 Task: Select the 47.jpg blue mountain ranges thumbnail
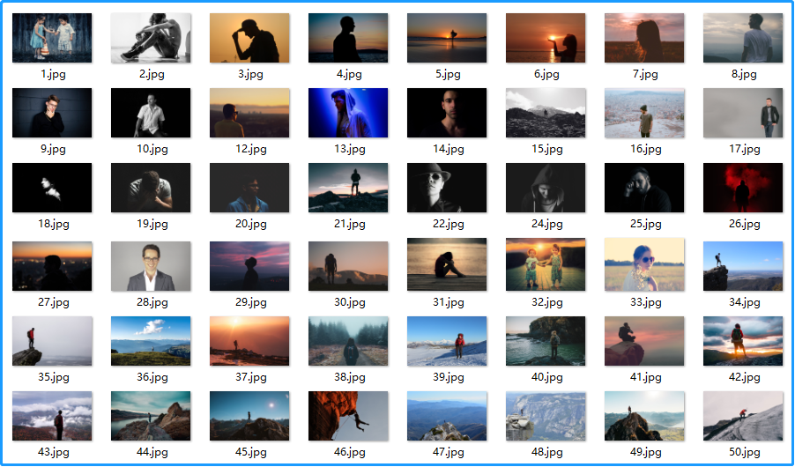coord(447,416)
